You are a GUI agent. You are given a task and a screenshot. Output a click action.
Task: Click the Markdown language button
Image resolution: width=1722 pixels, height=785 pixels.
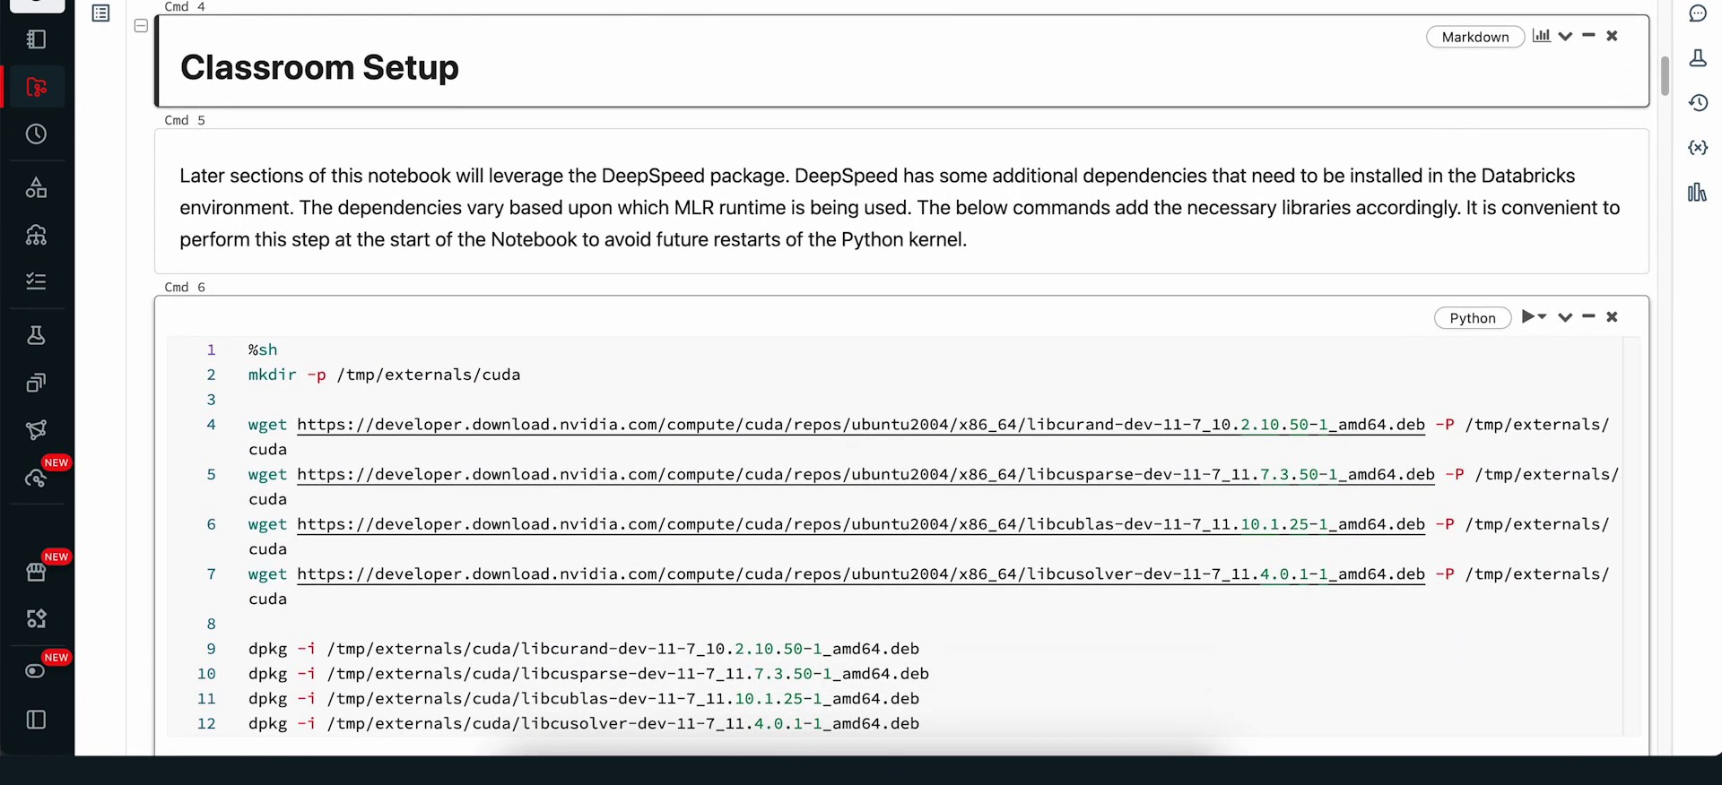click(1474, 37)
